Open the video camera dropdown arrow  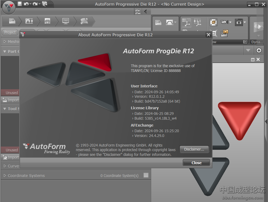[x=230, y=22]
